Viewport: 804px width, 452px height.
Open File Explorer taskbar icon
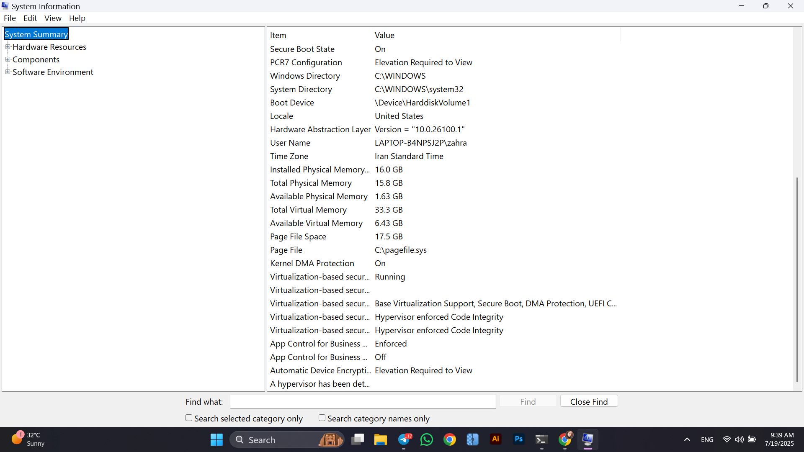(381, 439)
